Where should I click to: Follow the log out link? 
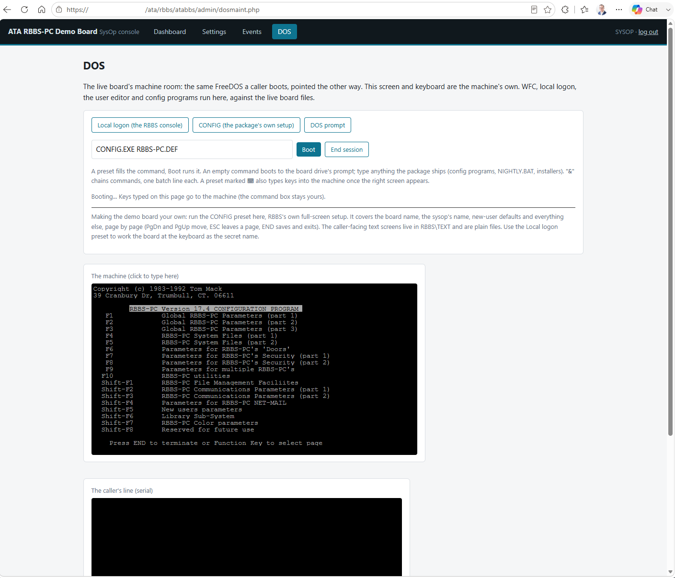coord(648,32)
